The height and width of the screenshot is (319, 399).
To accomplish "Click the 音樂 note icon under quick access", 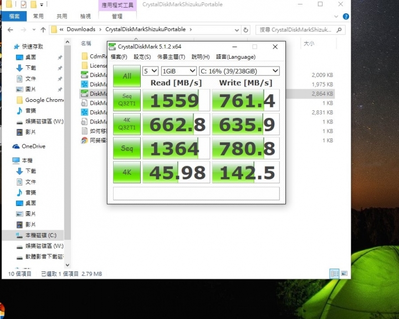I will (19, 111).
